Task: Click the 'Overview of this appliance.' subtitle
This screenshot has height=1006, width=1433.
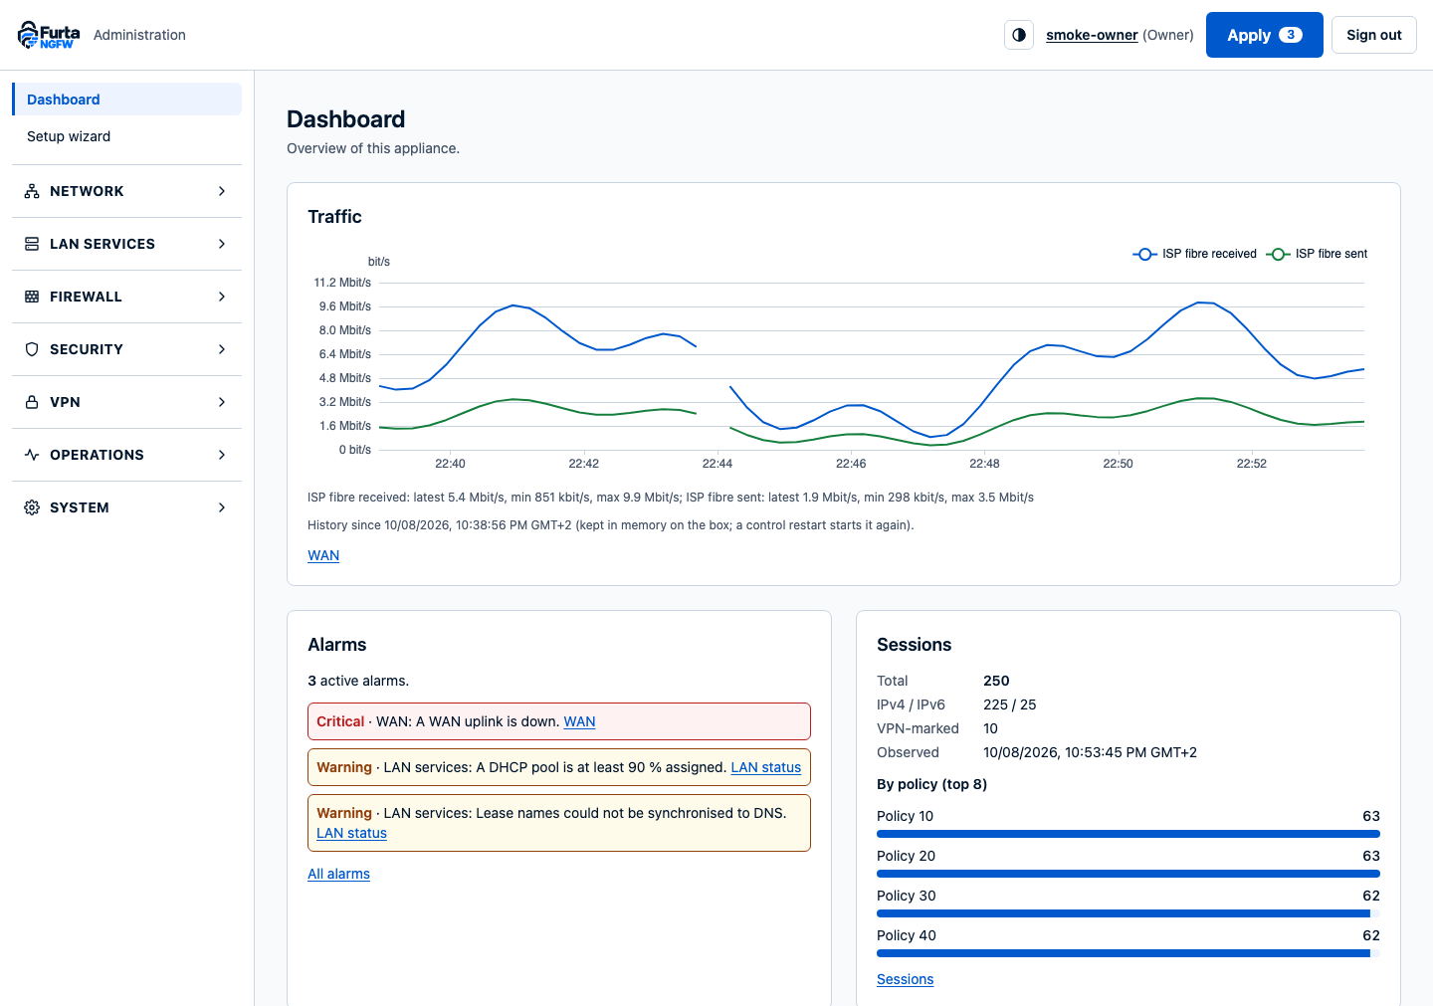Action: [x=373, y=148]
